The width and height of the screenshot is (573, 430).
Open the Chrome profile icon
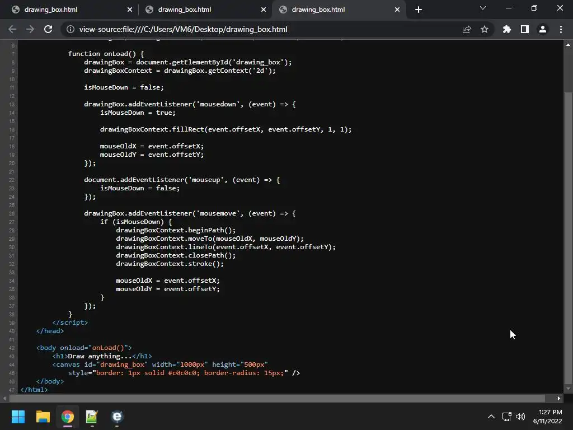pyautogui.click(x=543, y=29)
